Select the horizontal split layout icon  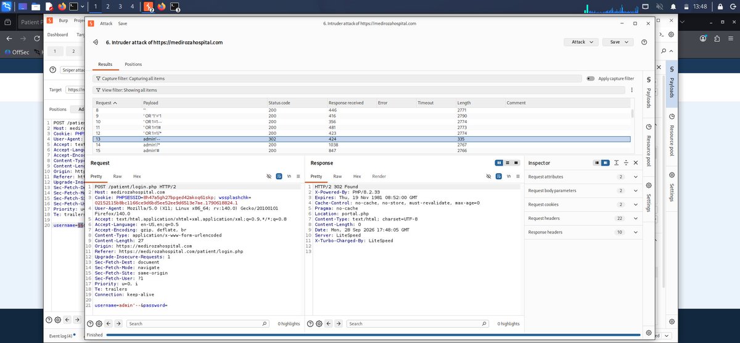[x=508, y=163]
